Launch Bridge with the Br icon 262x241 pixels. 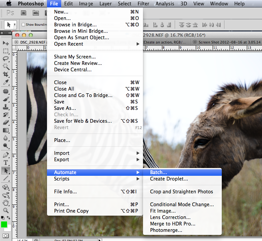coord(24,13)
